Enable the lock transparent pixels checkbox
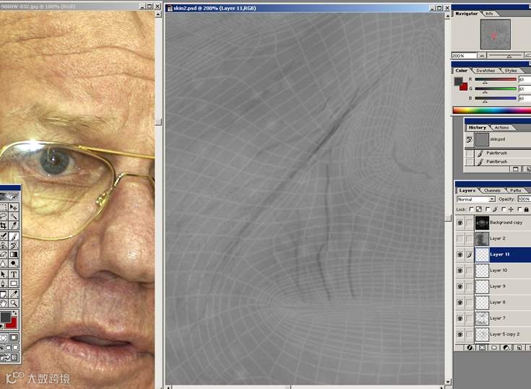Viewport: 531px width, 389px height. point(471,209)
